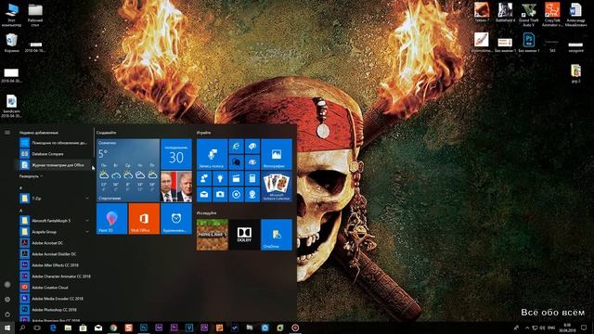Viewport: 594px width, 334px height.
Task: Expand the Abrosoft FantaMorph 5 folder
Action: click(55, 221)
